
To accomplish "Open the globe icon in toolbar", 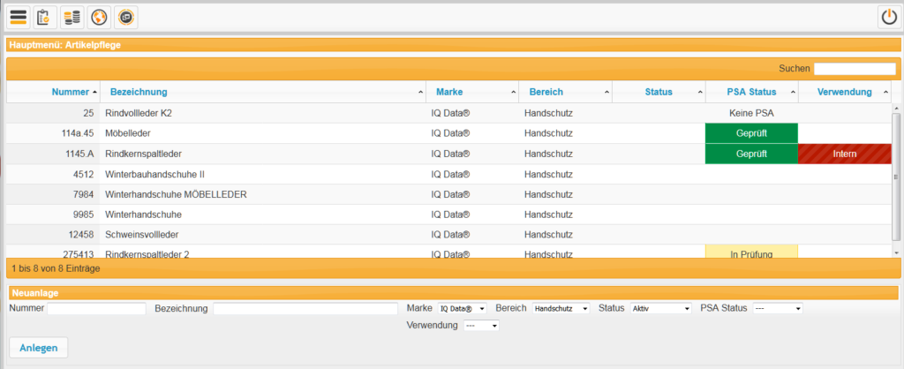I will click(99, 18).
